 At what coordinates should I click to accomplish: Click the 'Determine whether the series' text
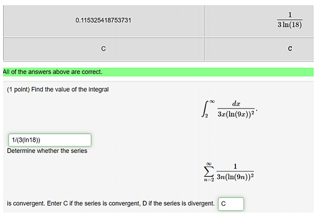tap(47, 151)
